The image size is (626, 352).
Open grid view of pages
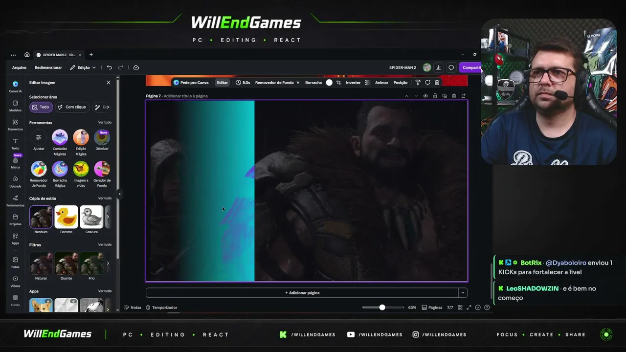pyautogui.click(x=460, y=308)
